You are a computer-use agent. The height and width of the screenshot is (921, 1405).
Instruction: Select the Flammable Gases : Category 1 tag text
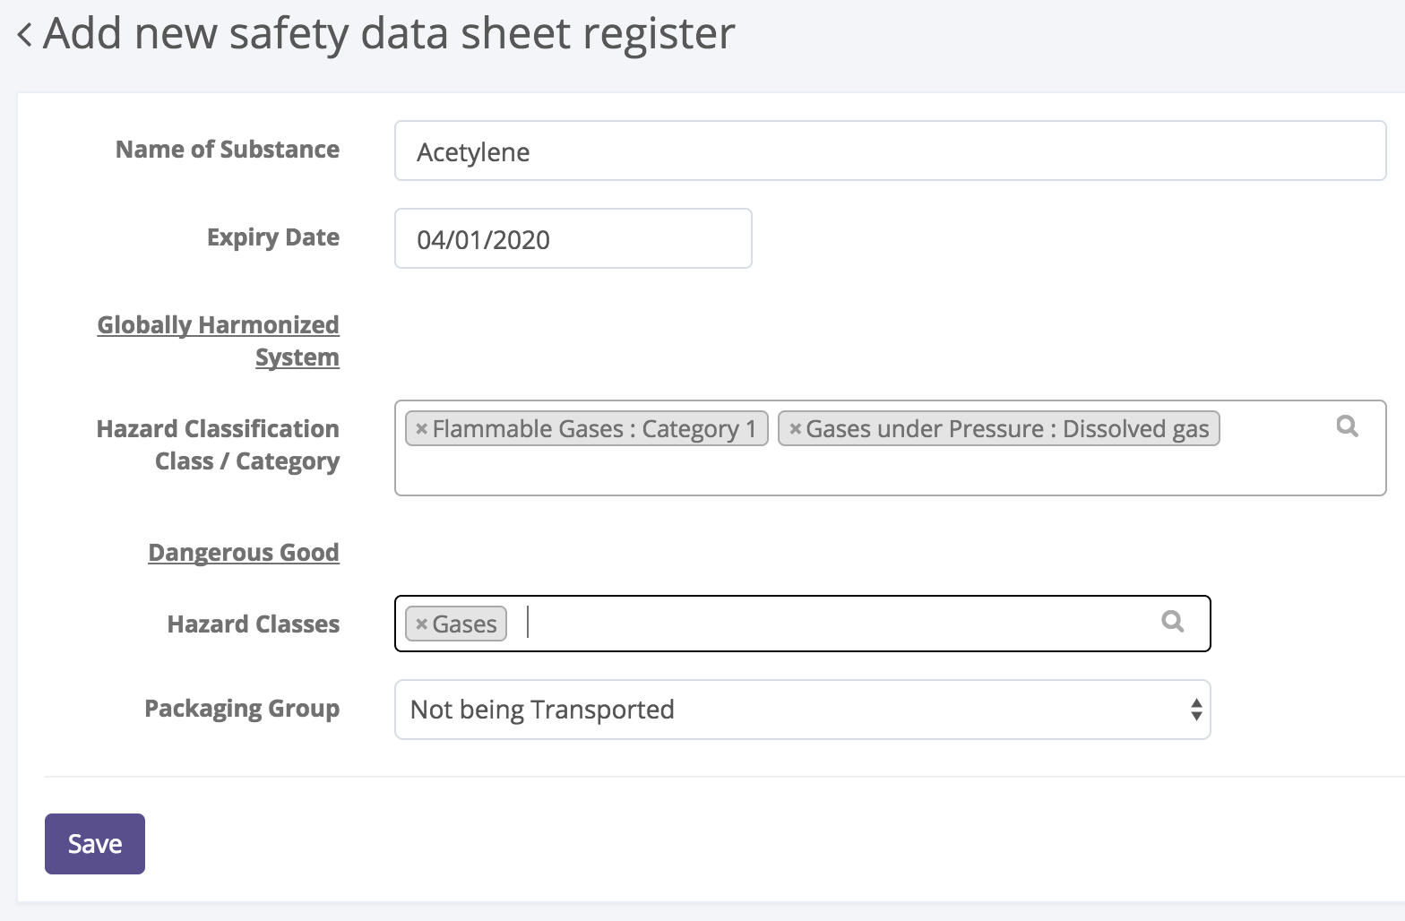[x=594, y=429]
